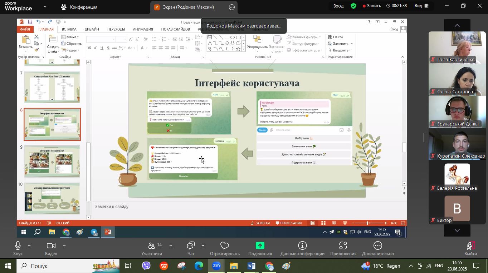Align text left in paragraph group
Image resolution: width=488 pixels, height=273 pixels.
[x=154, y=48]
